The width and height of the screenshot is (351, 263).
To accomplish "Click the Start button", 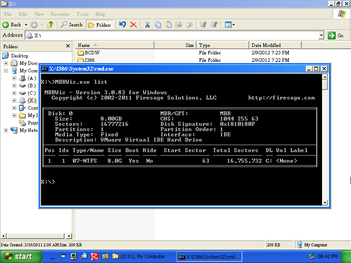I will (18, 256).
